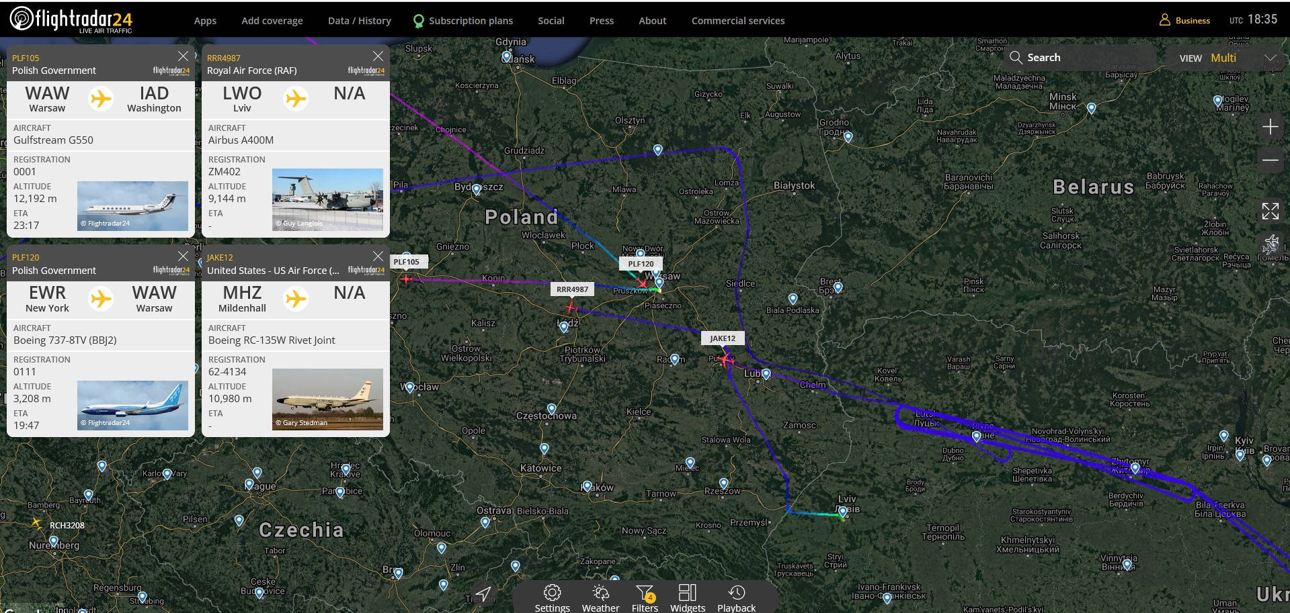Screen dimensions: 1290x613
Task: Open the Apps menu
Action: pyautogui.click(x=205, y=21)
